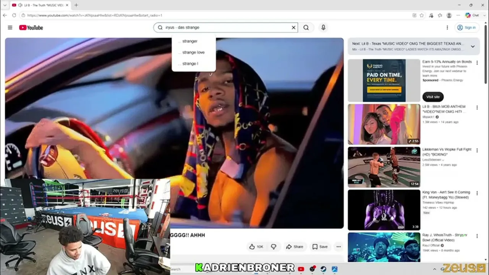Open the 'Earn 9-13% Annually on Bonds' title
The height and width of the screenshot is (275, 489).
447,61
